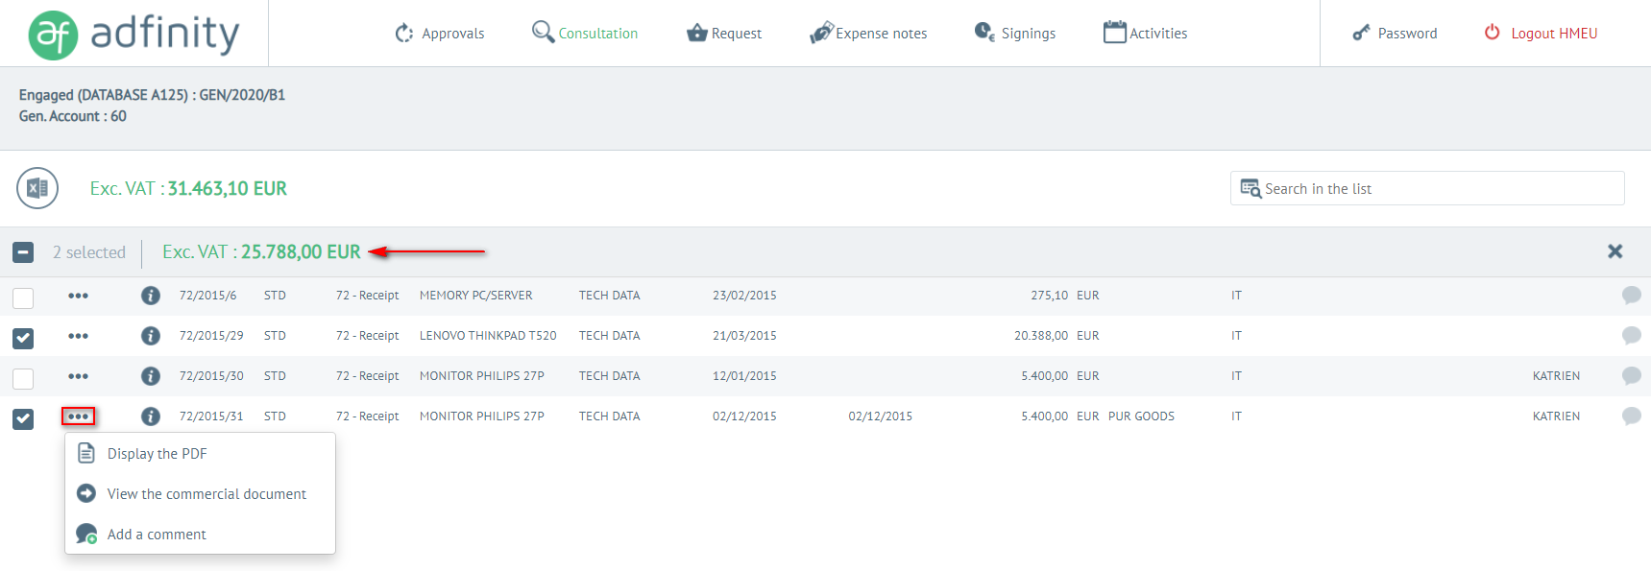Click info icon for receipt 72/2015/30

151,376
